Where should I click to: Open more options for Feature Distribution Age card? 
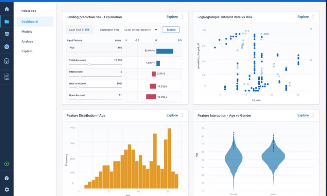(182, 115)
